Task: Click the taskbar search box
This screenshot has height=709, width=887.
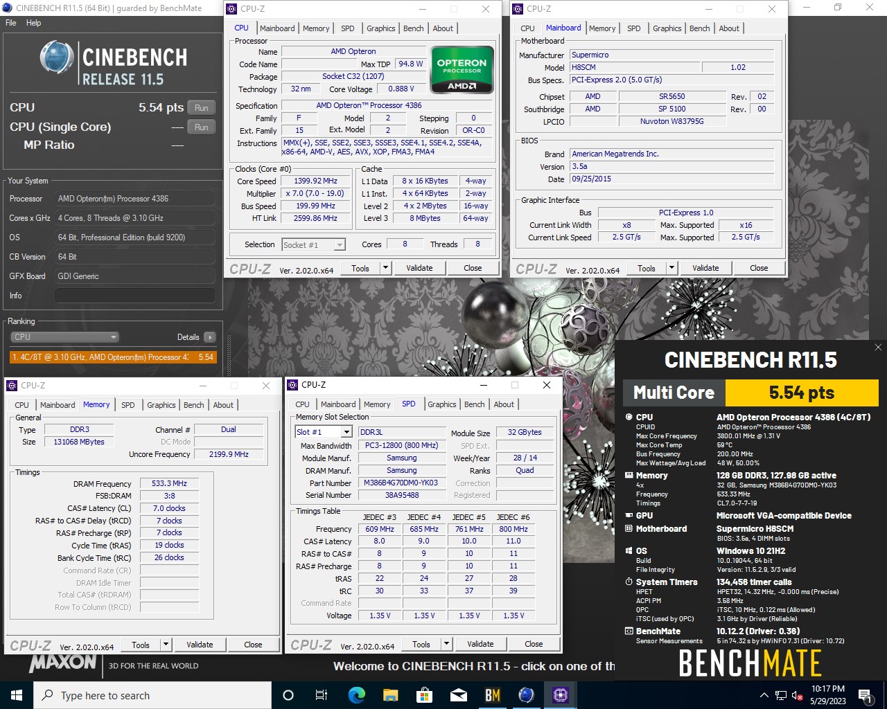Action: [x=152, y=695]
